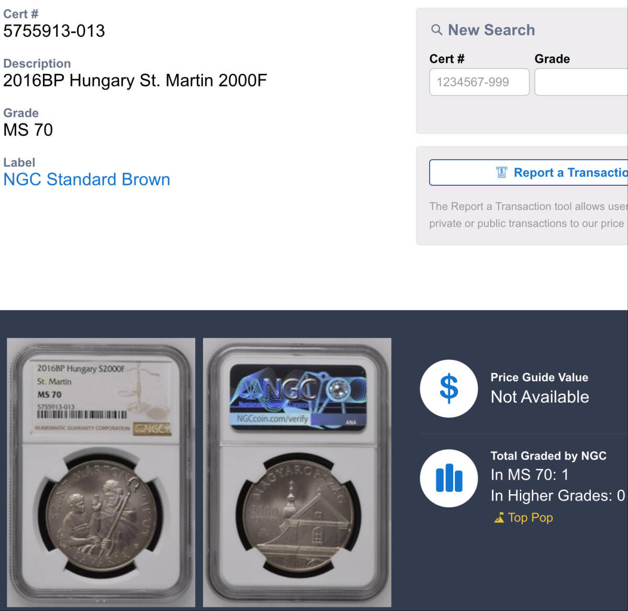Click the MS 70 grade value
The width and height of the screenshot is (628, 611).
tap(28, 130)
